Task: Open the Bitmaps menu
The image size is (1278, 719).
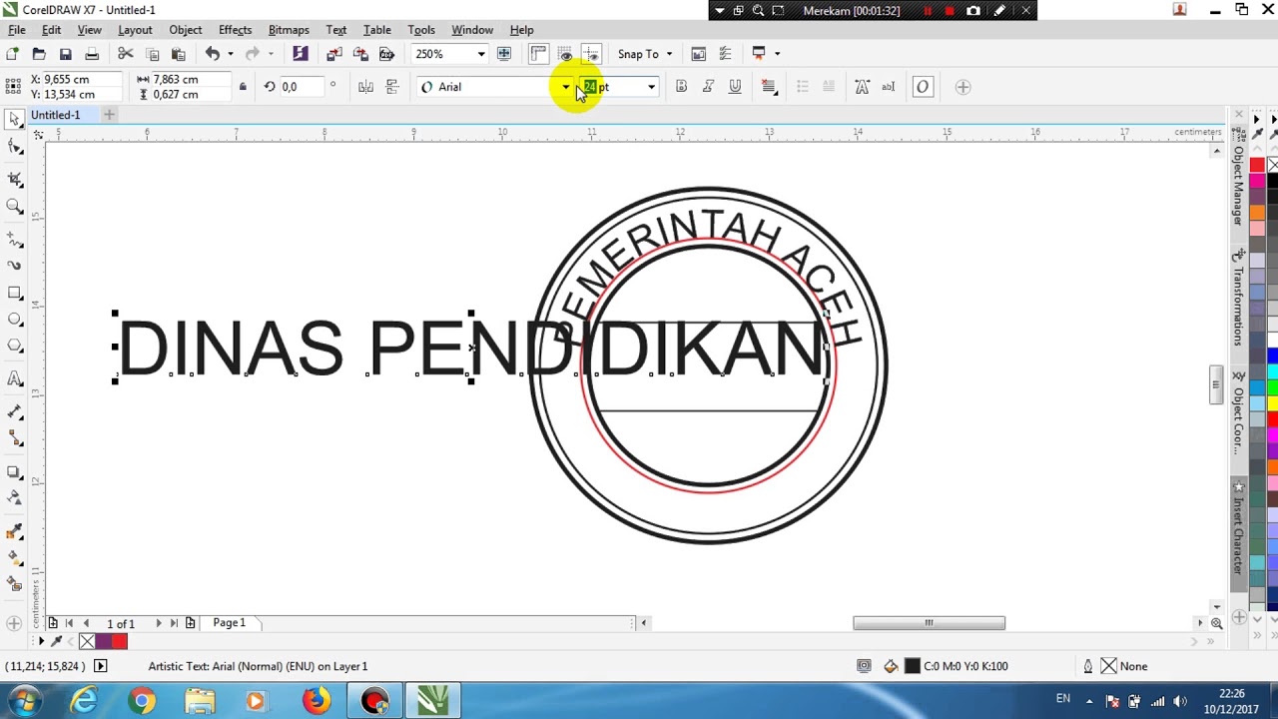Action: pyautogui.click(x=289, y=30)
